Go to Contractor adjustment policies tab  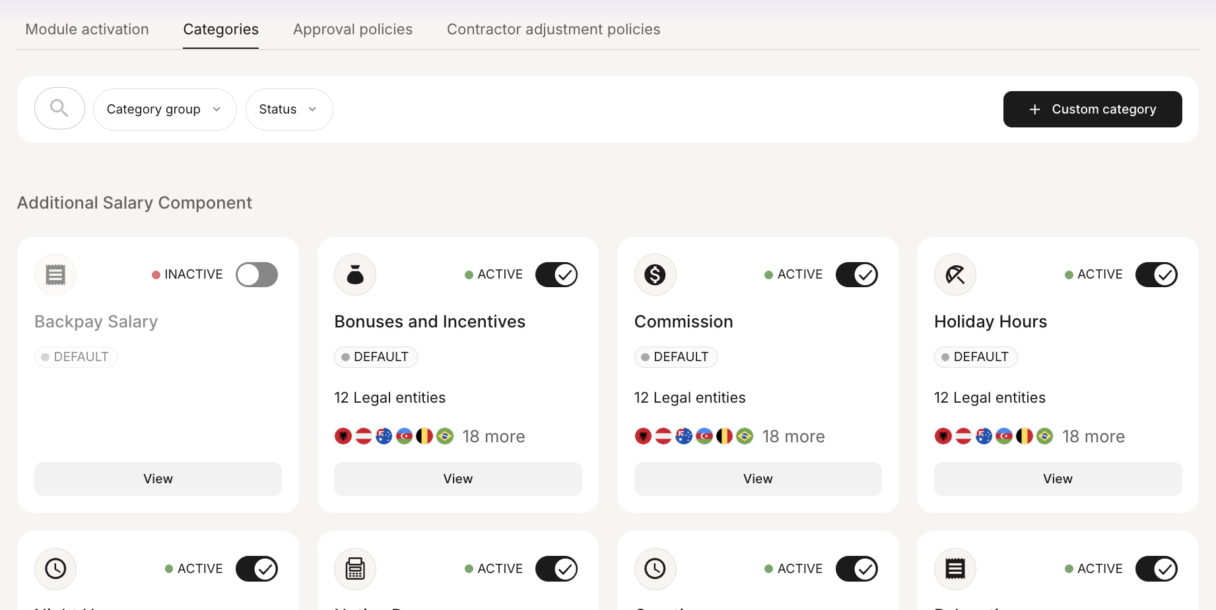coord(553,29)
